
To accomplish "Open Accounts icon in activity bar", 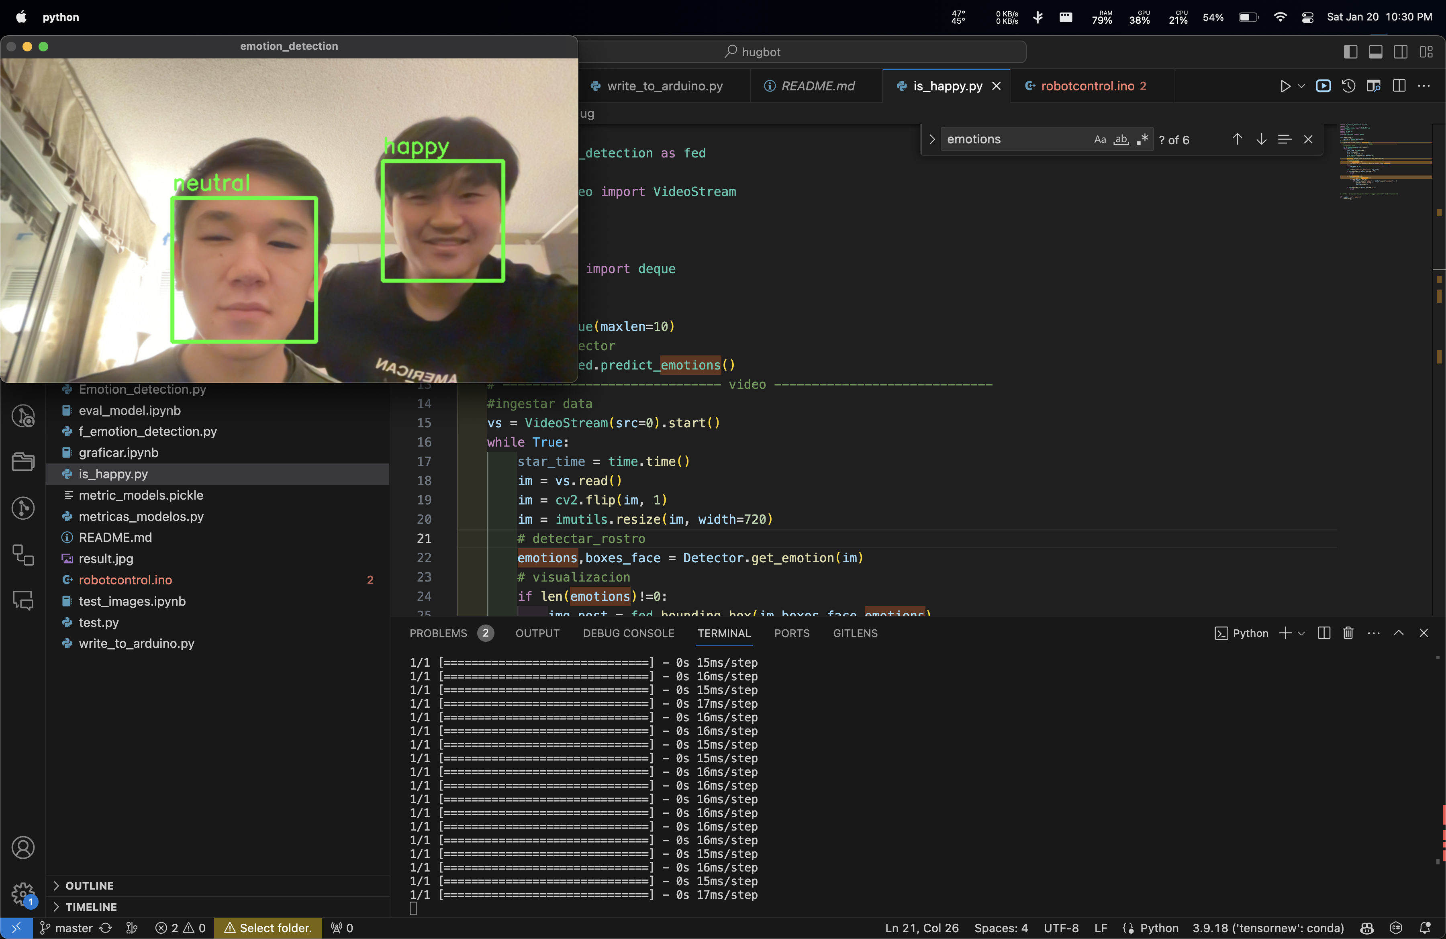I will click(23, 847).
